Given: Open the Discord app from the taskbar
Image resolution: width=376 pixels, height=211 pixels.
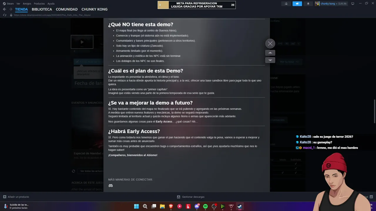Looking at the screenshot, I should click(x=197, y=206).
